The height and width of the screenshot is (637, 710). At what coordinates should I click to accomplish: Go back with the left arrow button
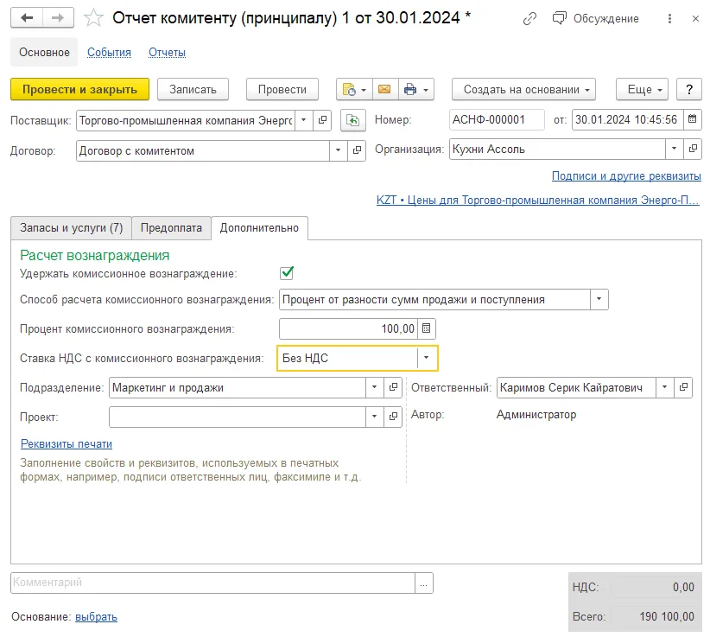click(27, 18)
